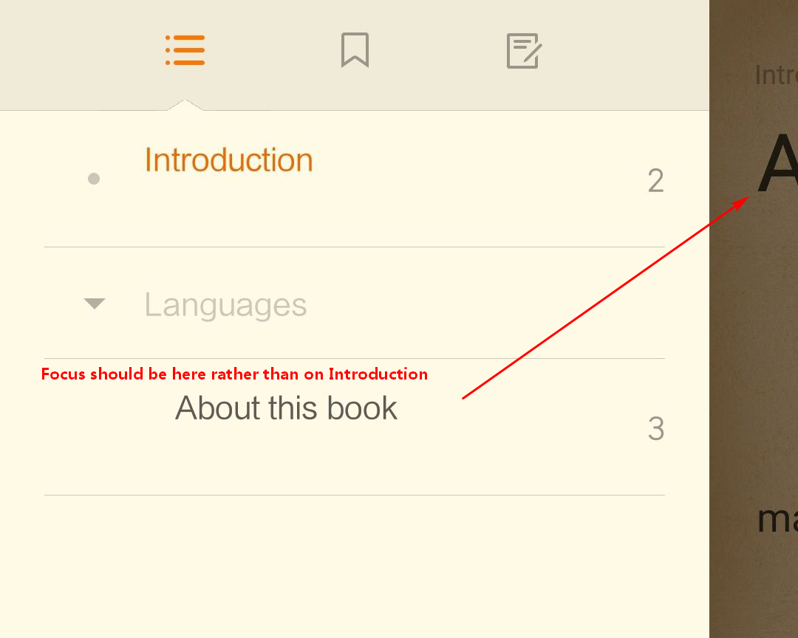The height and width of the screenshot is (638, 798).
Task: Click the bullet dot beside Introduction
Action: coord(94,178)
